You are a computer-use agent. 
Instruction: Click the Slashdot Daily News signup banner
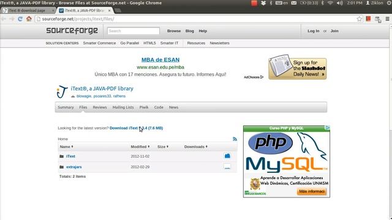click(x=298, y=67)
